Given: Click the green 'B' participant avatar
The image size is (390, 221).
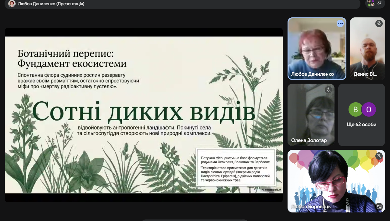Looking at the screenshot, I should (355, 110).
